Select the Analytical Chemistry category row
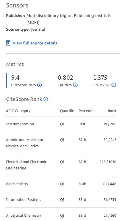 coord(61,214)
